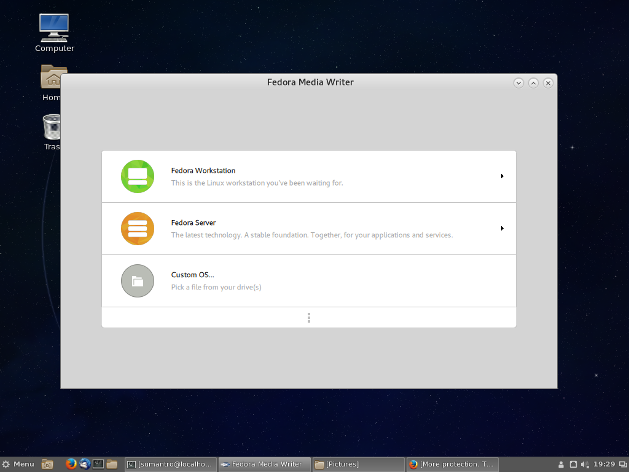This screenshot has width=629, height=472.
Task: Launch terminal from the panel launcher
Action: click(x=98, y=464)
